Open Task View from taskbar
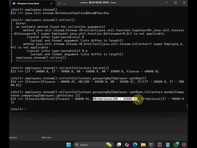Viewport: 197px width, 148px height. coord(119,145)
